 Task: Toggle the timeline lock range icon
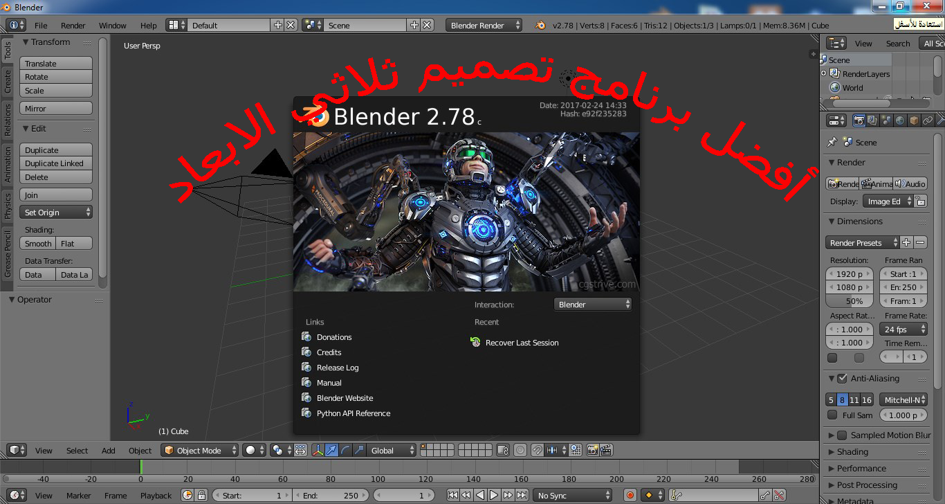tap(201, 495)
